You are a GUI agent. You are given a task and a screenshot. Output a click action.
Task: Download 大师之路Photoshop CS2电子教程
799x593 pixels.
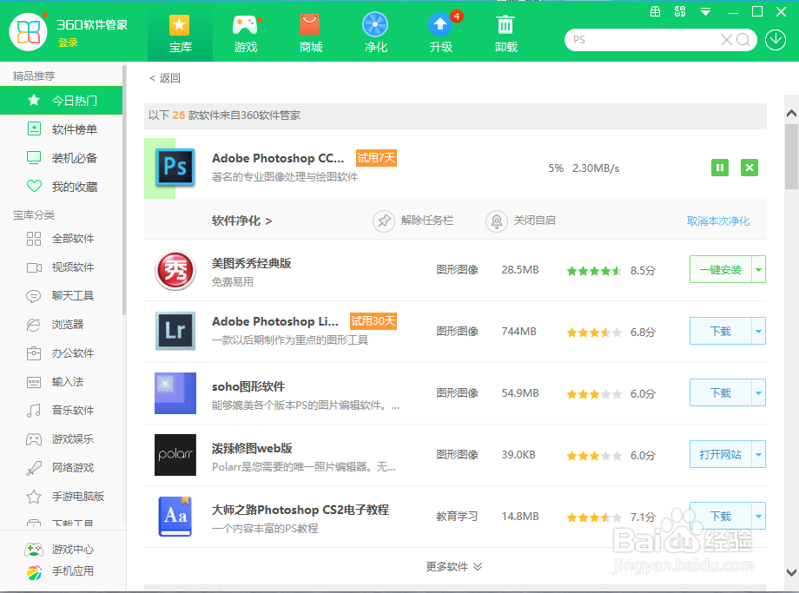tap(721, 516)
